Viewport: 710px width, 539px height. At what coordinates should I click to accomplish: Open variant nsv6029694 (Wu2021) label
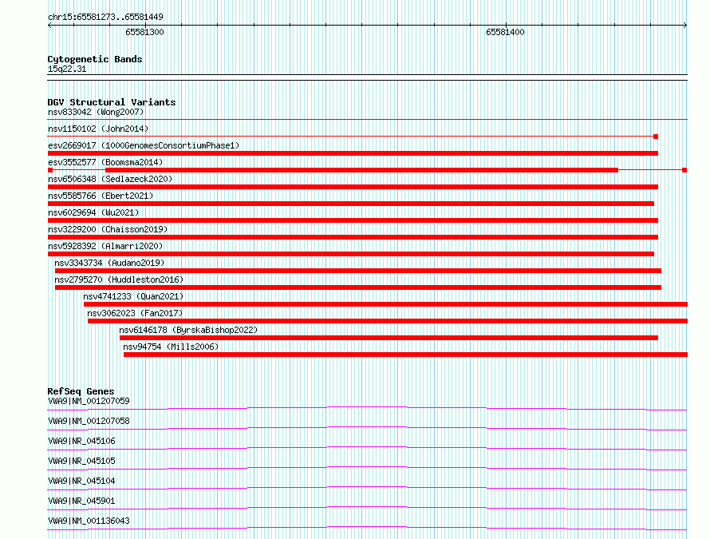93,212
